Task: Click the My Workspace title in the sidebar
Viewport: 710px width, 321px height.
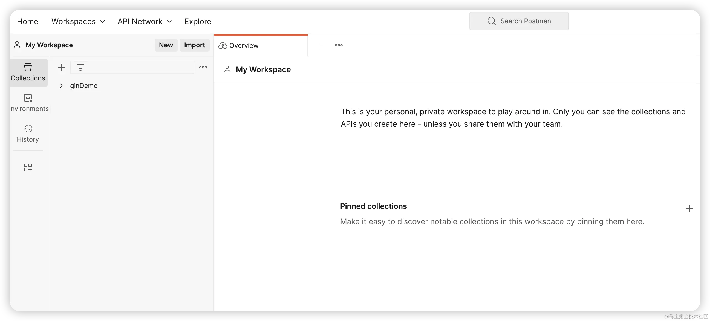Action: 49,45
